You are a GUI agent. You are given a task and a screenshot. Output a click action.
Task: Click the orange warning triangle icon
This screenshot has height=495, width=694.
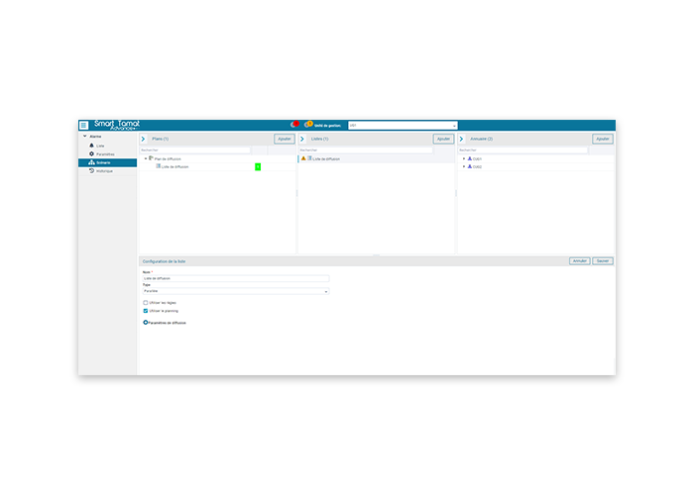click(x=303, y=158)
